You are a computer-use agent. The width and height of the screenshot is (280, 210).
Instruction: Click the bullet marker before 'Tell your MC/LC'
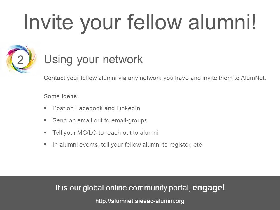(45, 132)
